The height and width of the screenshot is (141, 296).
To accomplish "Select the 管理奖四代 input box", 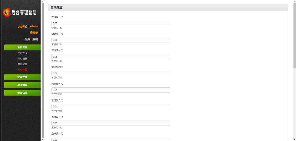I will click(111, 73).
